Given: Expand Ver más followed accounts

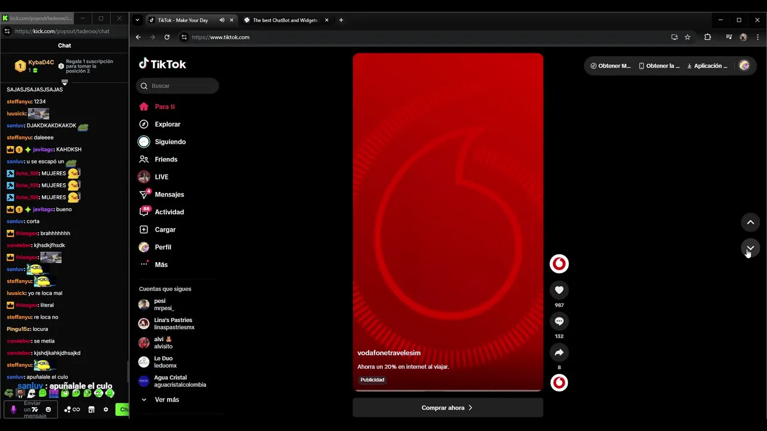Looking at the screenshot, I should pos(160,400).
